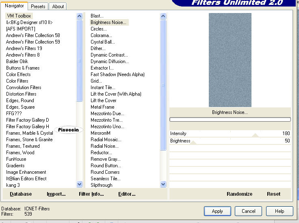The image size is (299, 223).
Task: Select Edges, Round category
Action: point(20,101)
